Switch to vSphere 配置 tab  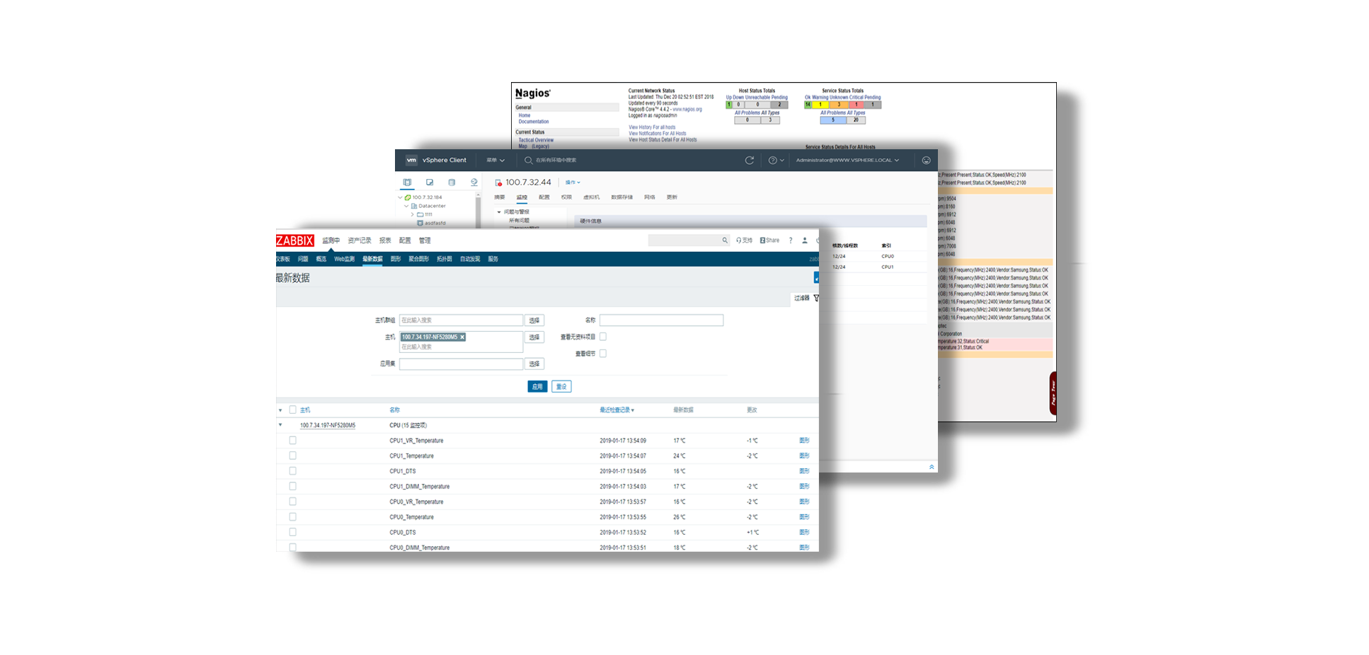click(x=544, y=197)
